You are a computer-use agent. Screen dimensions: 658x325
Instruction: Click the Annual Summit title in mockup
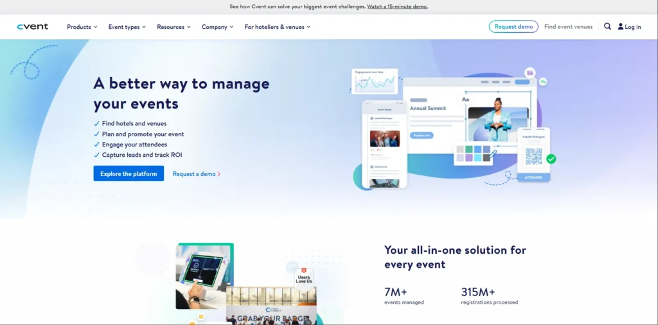(427, 108)
